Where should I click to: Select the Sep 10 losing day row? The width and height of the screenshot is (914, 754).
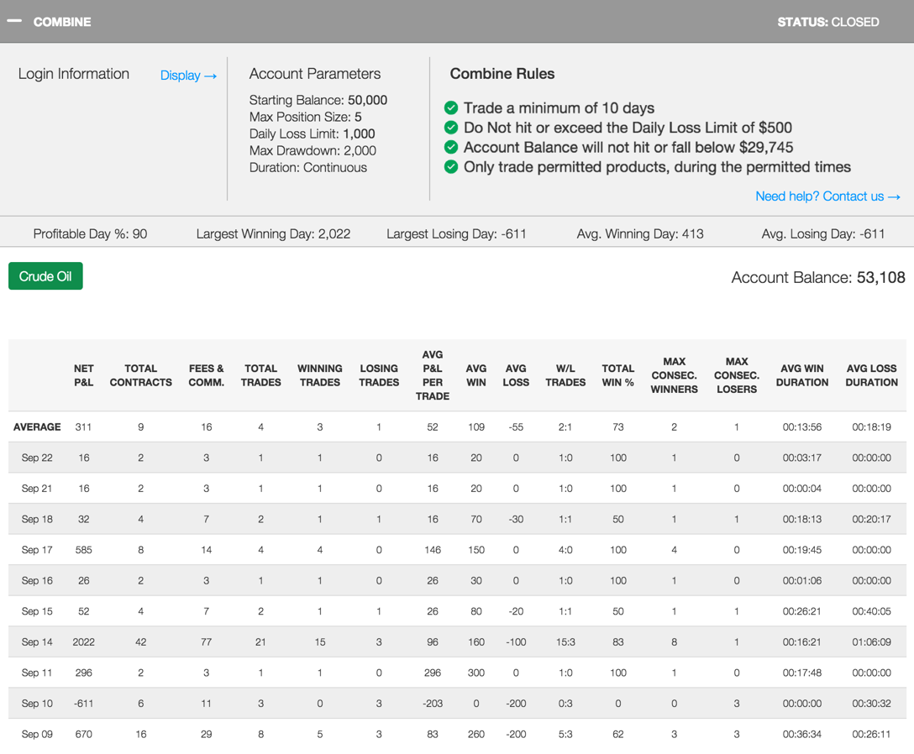(x=37, y=704)
